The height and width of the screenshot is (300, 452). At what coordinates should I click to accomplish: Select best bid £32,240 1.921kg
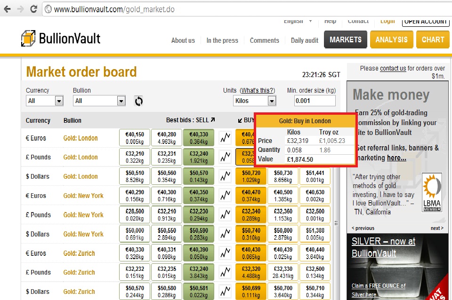(x=199, y=157)
